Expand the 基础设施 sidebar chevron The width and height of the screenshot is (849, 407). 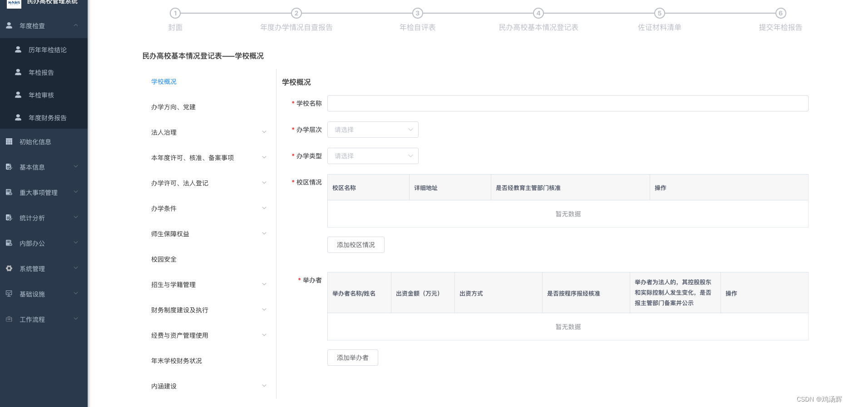tap(76, 294)
